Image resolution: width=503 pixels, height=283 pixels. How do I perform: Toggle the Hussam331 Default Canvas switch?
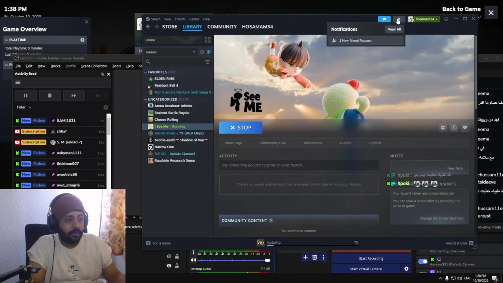pos(423,261)
